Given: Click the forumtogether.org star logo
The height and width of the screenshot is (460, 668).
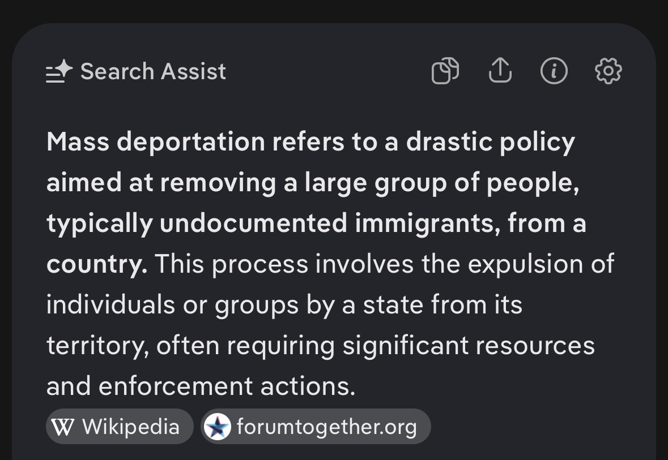Looking at the screenshot, I should pyautogui.click(x=218, y=427).
